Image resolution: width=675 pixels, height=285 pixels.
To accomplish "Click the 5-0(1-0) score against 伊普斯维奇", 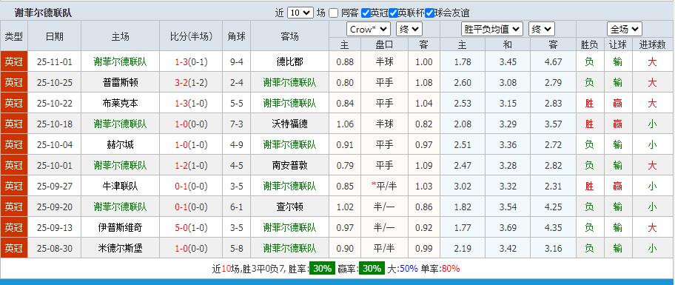I will point(191,227).
